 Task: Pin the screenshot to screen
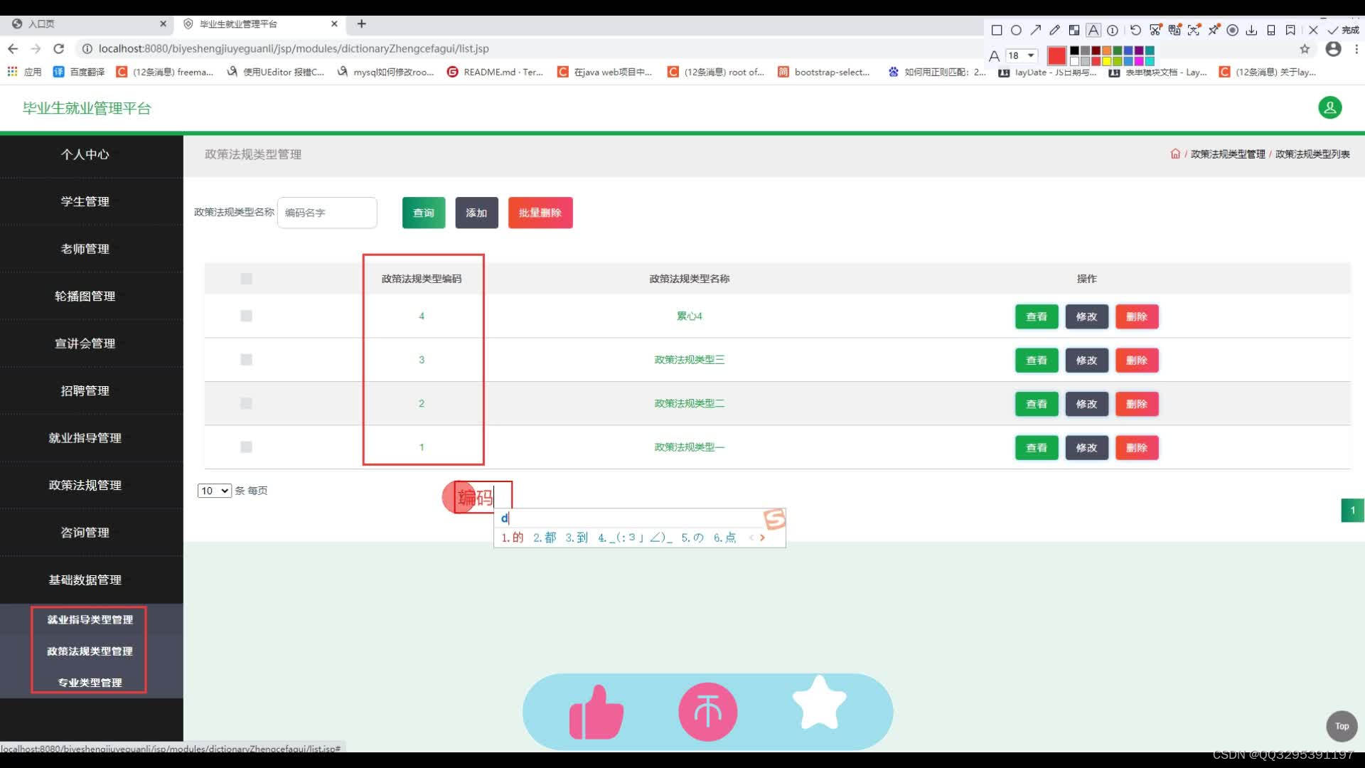pyautogui.click(x=1214, y=31)
